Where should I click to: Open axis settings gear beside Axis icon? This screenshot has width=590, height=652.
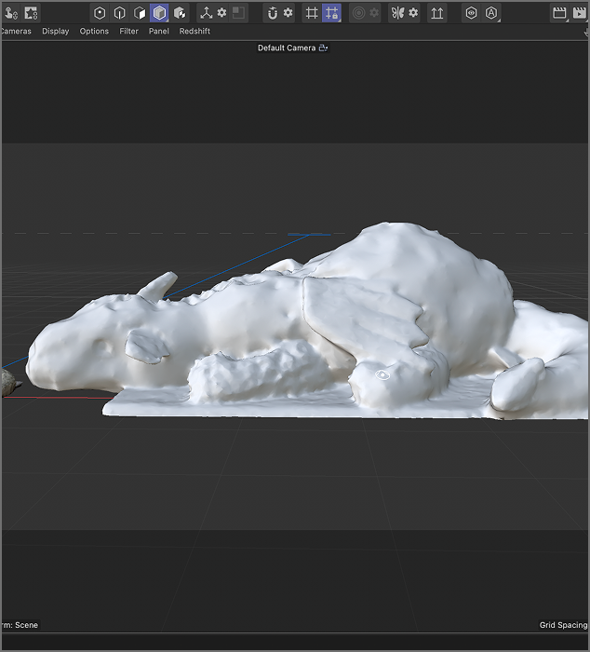221,12
